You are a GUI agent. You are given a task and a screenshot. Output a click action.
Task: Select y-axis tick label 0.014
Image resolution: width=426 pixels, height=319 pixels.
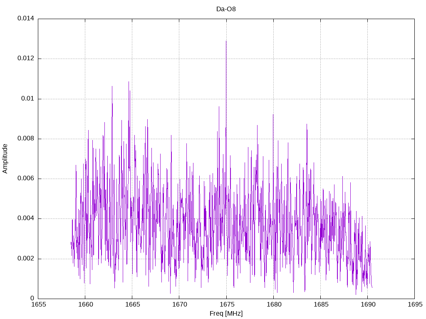coord(26,18)
